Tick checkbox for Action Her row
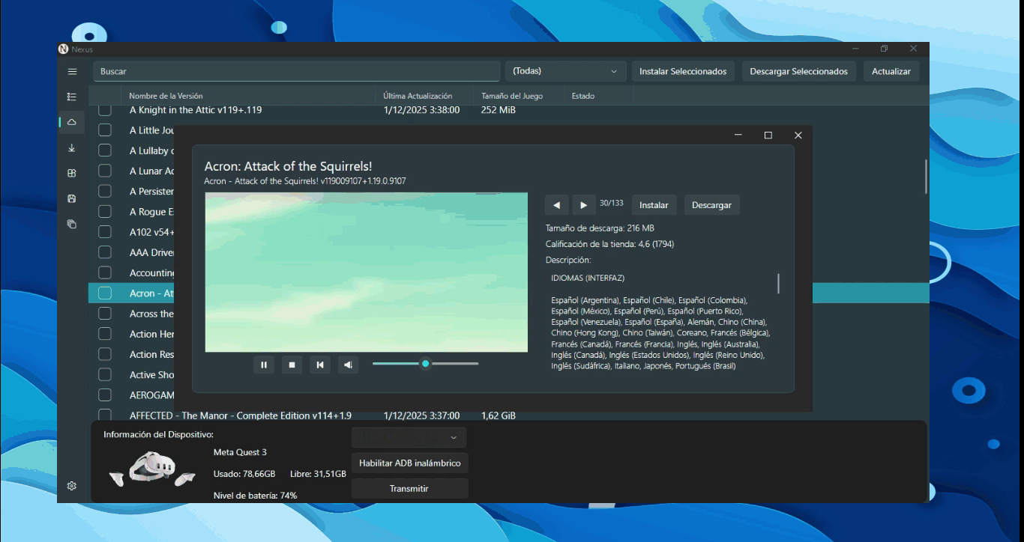Screen dimensions: 1024x542 105,334
